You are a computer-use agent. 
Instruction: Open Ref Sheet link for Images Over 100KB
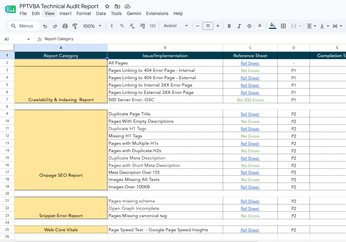coord(250,187)
